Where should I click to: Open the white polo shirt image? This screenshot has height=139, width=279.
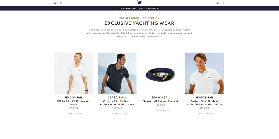(x=205, y=73)
